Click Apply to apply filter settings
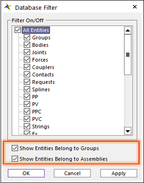The height and width of the screenshot is (183, 144). [x=119, y=173]
